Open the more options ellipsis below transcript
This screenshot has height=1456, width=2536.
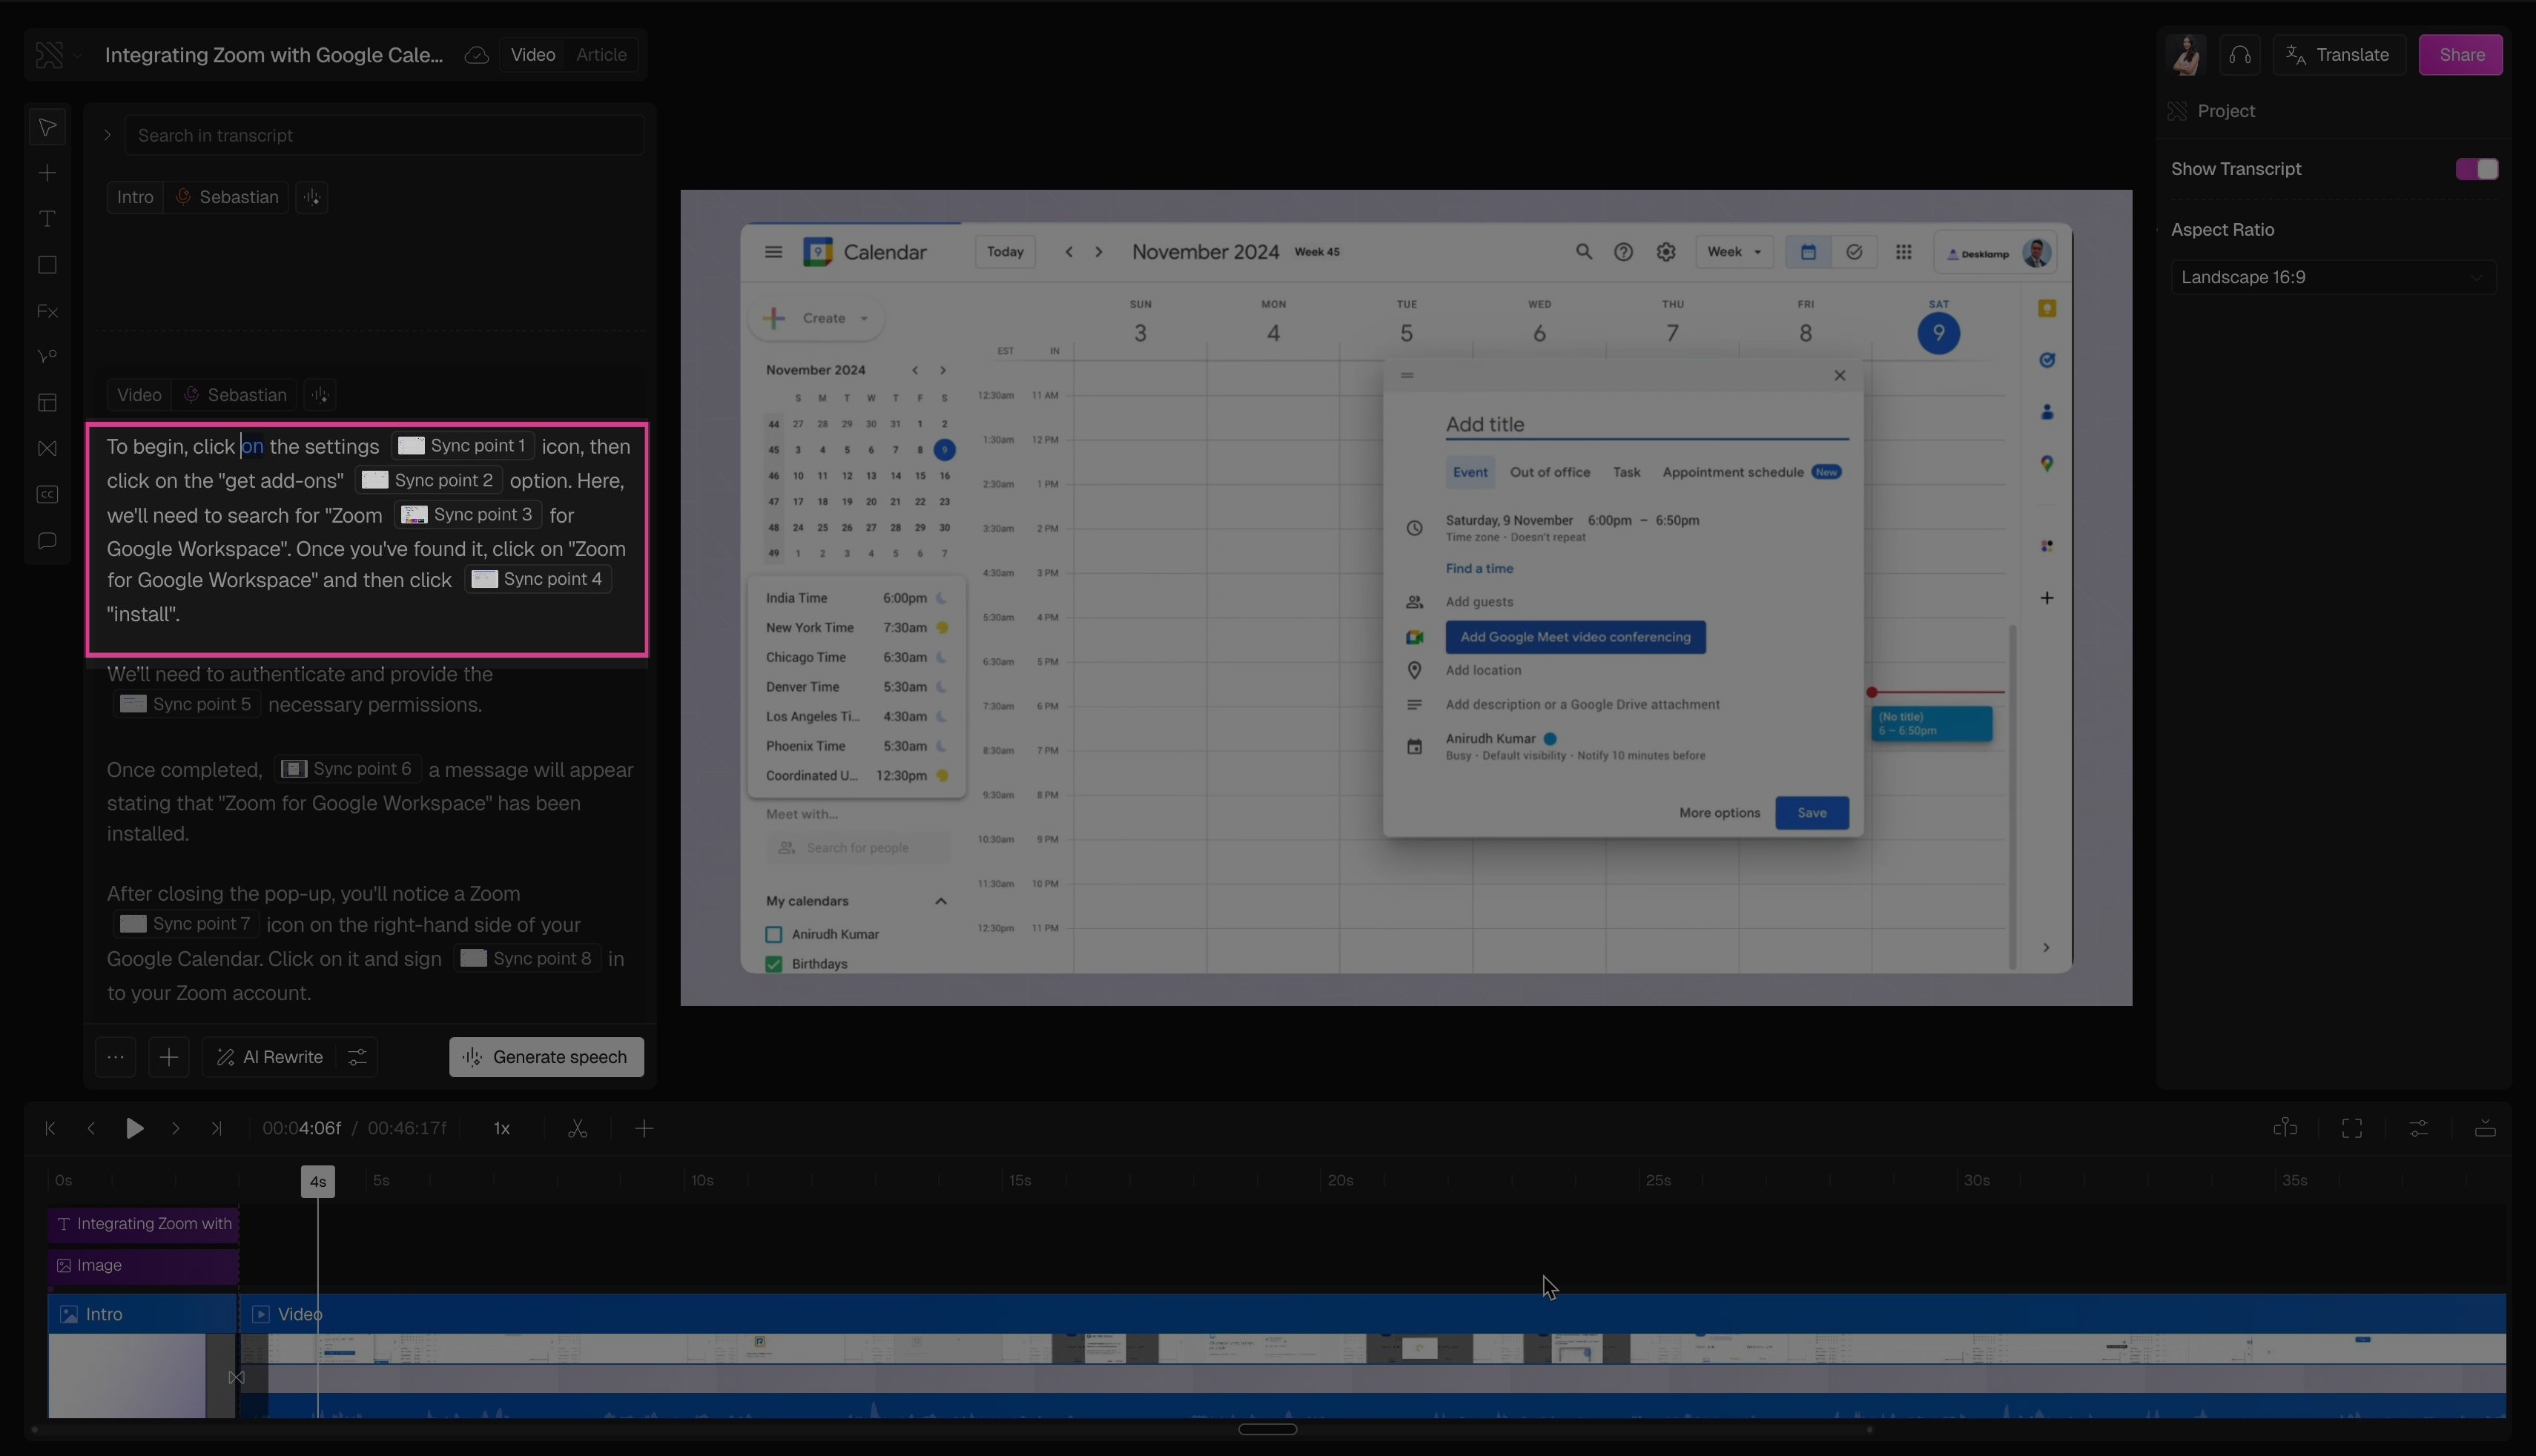click(x=116, y=1057)
